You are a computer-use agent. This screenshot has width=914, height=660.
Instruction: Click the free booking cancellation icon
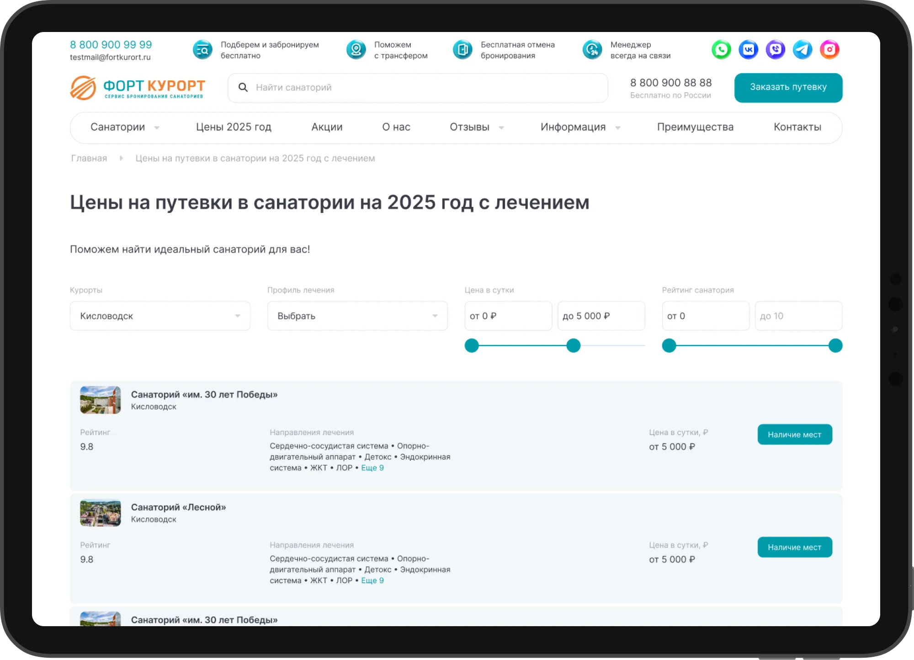pos(462,50)
